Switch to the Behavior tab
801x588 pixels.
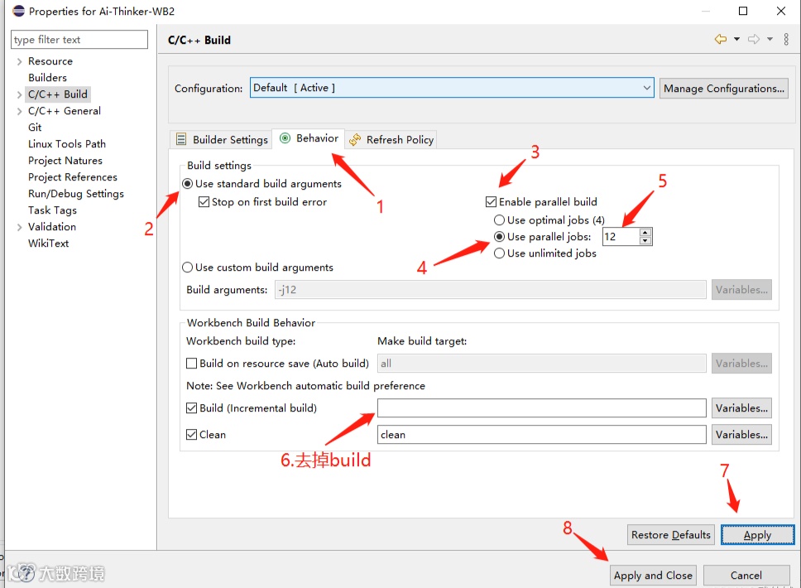point(309,138)
